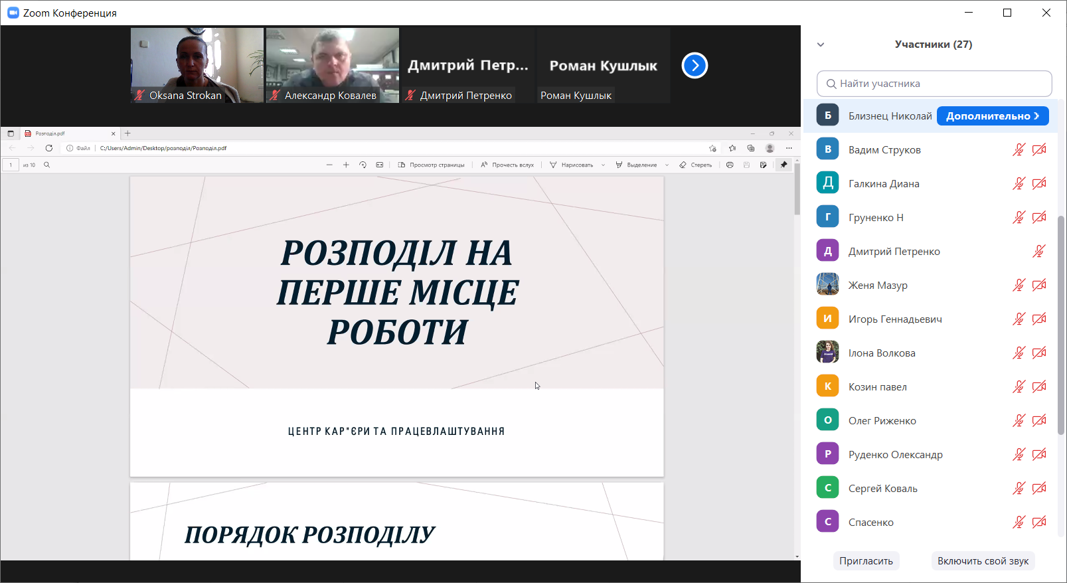Open Page view (Просмотр страницы) option

click(431, 165)
